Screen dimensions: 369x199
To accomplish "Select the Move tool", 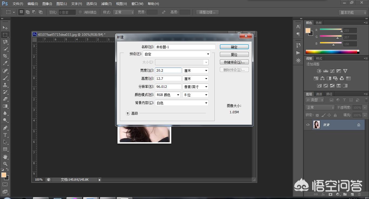I will point(5,28).
